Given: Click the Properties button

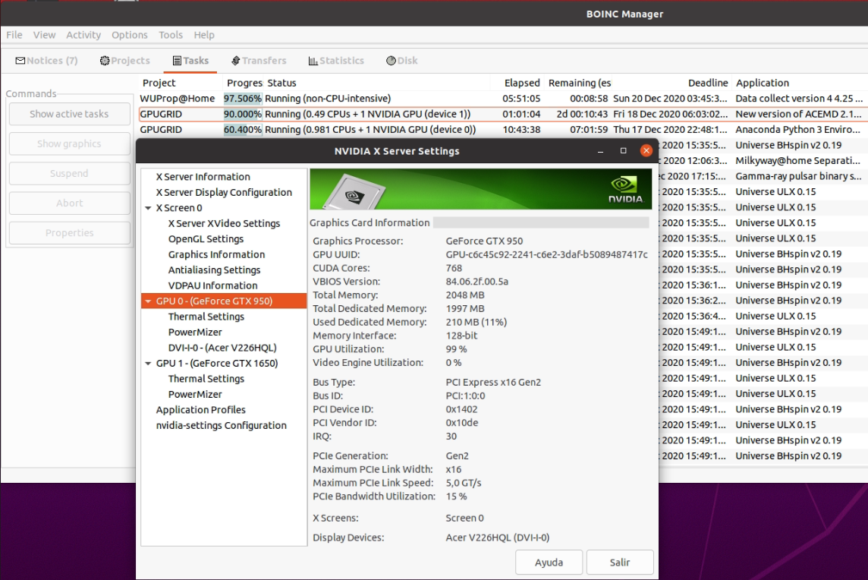Looking at the screenshot, I should [x=69, y=233].
